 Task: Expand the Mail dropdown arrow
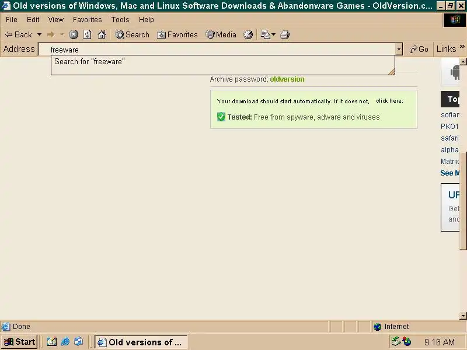click(273, 34)
